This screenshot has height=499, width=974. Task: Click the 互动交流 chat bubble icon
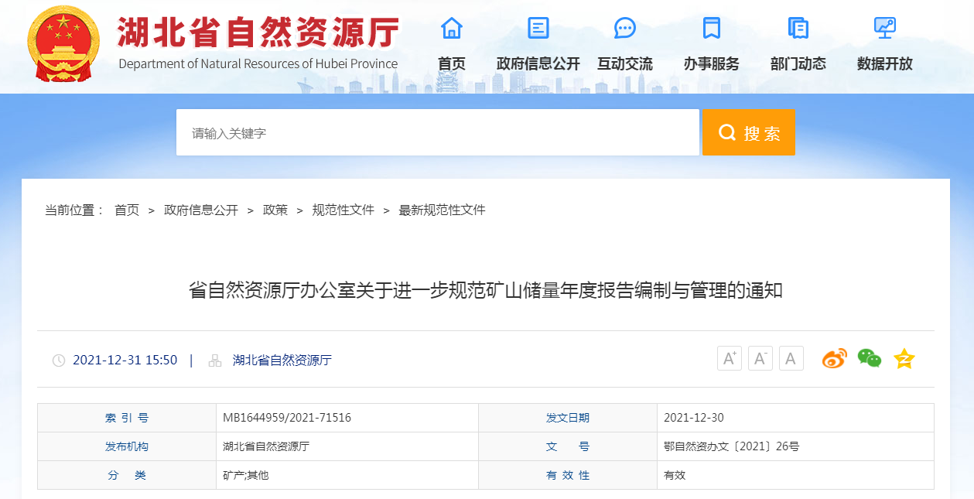pos(624,28)
